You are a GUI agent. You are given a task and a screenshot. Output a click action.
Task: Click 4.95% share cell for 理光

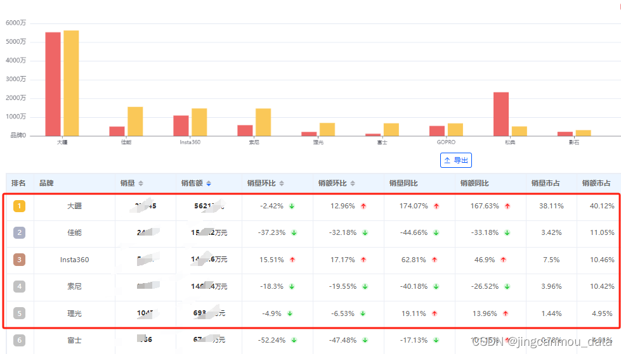602,313
